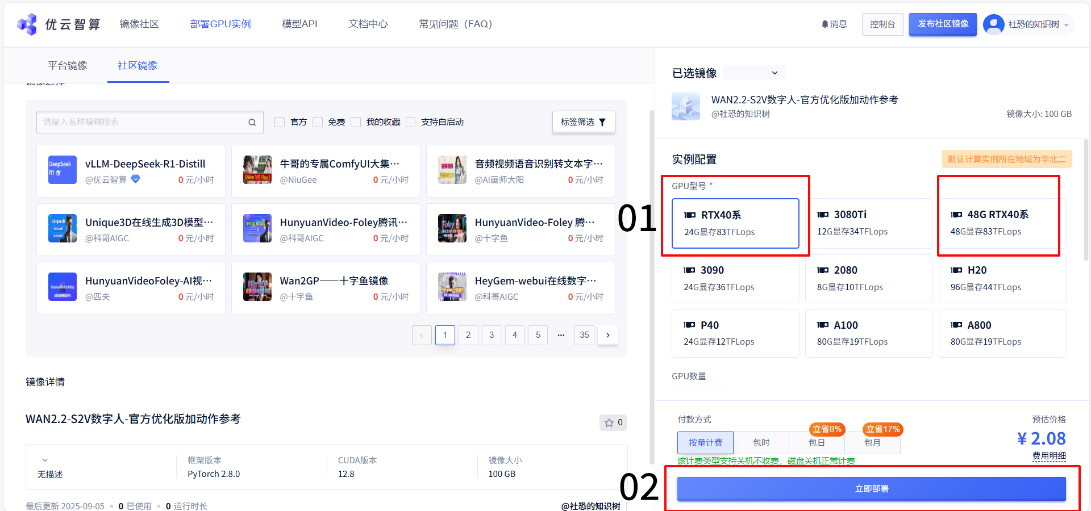The height and width of the screenshot is (511, 1091).
Task: Select the A100 80G GPU model
Action: (869, 333)
